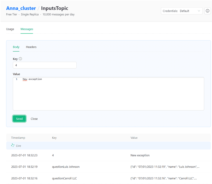Click the info icon beside Credentials

pyautogui.click(x=207, y=11)
